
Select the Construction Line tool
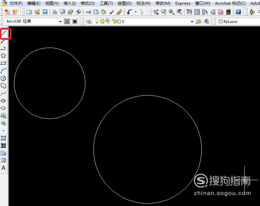pyautogui.click(x=3, y=41)
